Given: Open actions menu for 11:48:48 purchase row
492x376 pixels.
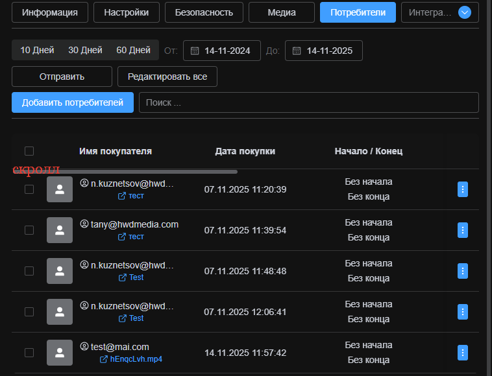Looking at the screenshot, I should click(463, 271).
